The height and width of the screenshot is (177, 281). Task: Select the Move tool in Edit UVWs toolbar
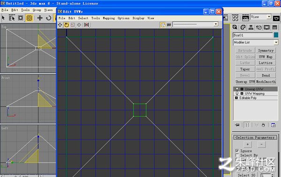pyautogui.click(x=60, y=25)
